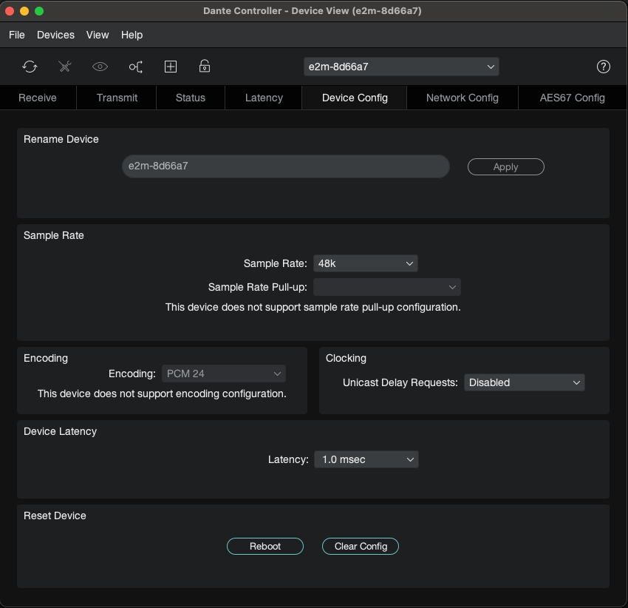Minimize the Device View window
Image resolution: width=628 pixels, height=608 pixels.
coord(24,11)
